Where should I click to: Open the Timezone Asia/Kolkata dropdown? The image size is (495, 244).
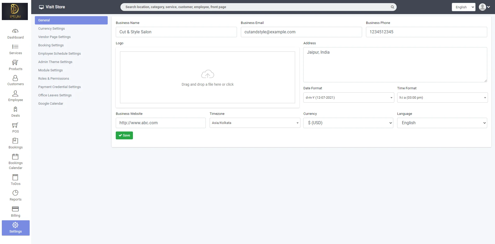(255, 123)
